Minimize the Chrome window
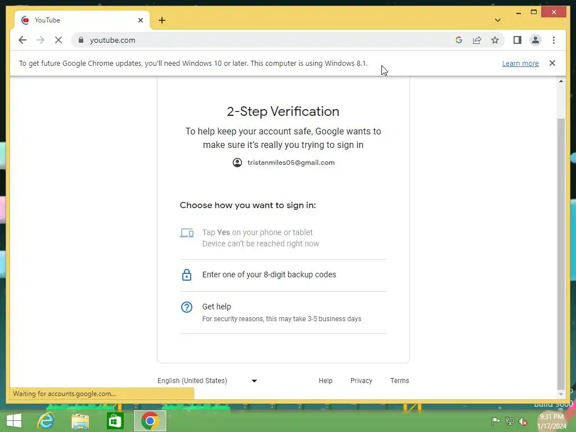The image size is (576, 432). [518, 12]
